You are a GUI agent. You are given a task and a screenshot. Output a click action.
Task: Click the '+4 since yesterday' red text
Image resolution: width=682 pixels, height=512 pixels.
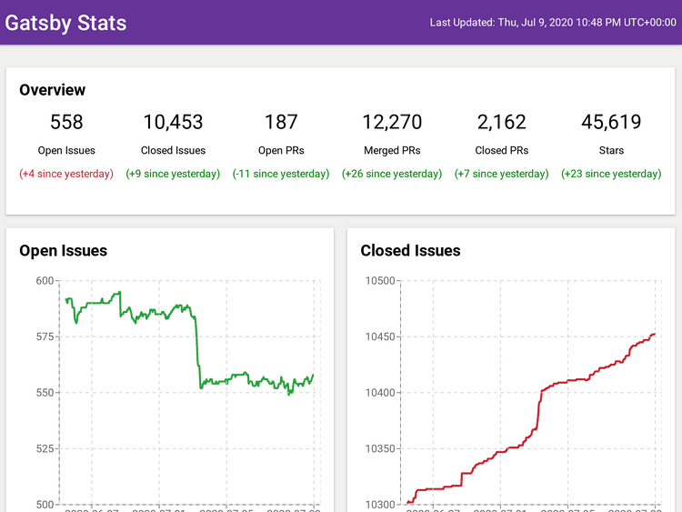[x=66, y=174]
